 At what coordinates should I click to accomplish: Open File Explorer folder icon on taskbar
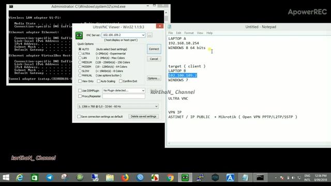(x=110, y=178)
